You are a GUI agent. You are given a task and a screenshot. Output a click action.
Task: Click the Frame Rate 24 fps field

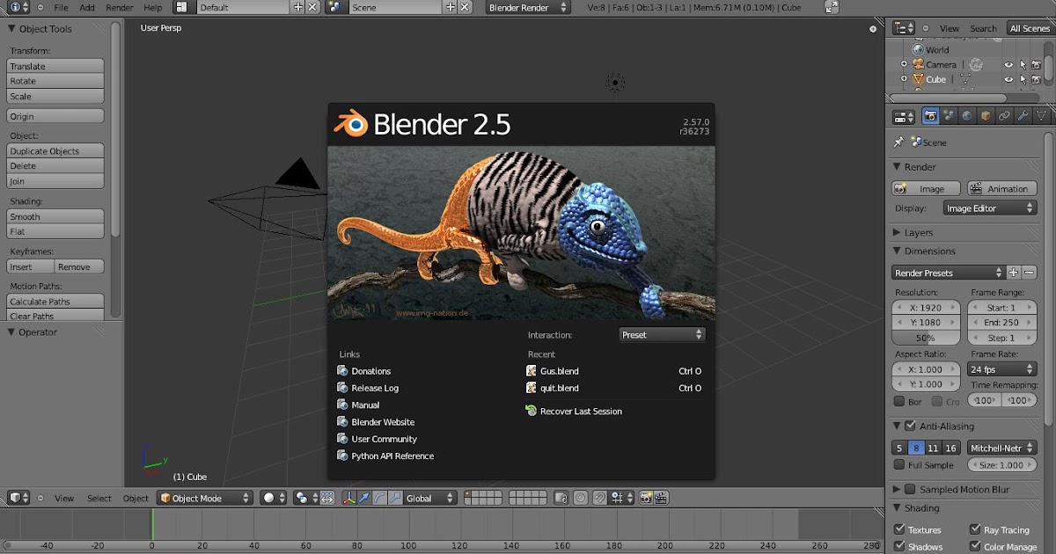[1001, 368]
